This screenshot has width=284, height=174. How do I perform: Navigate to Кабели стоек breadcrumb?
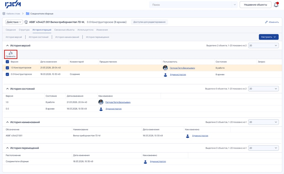point(13,14)
